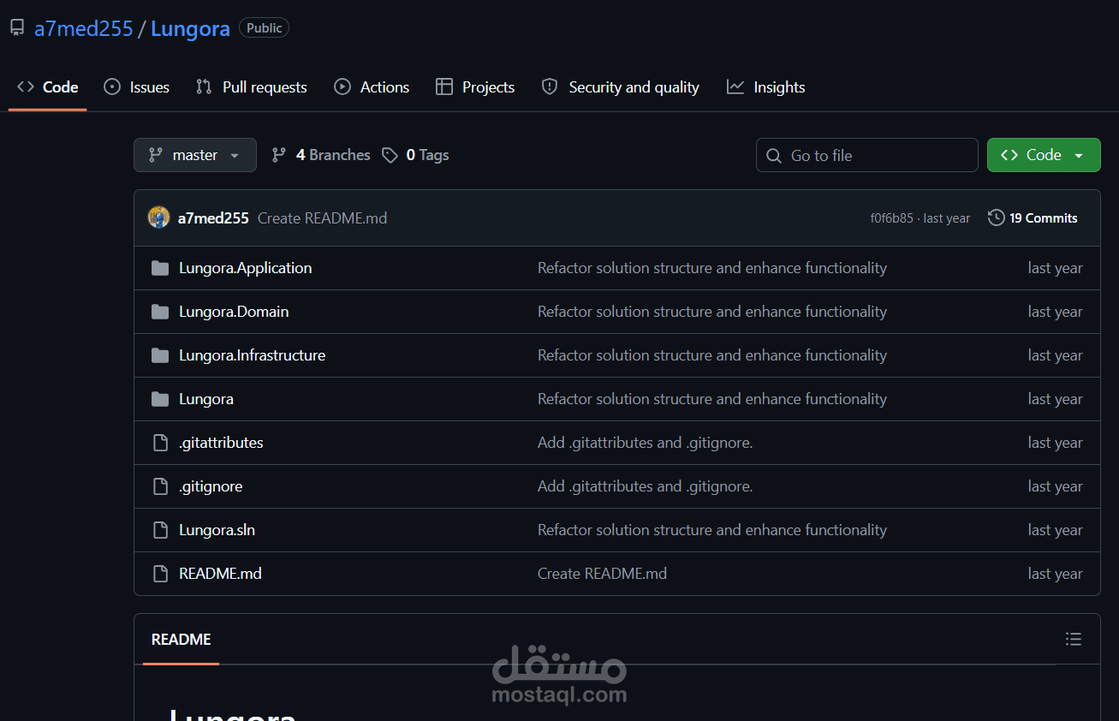Click the Public visibility badge
The height and width of the screenshot is (721, 1119).
[x=264, y=28]
